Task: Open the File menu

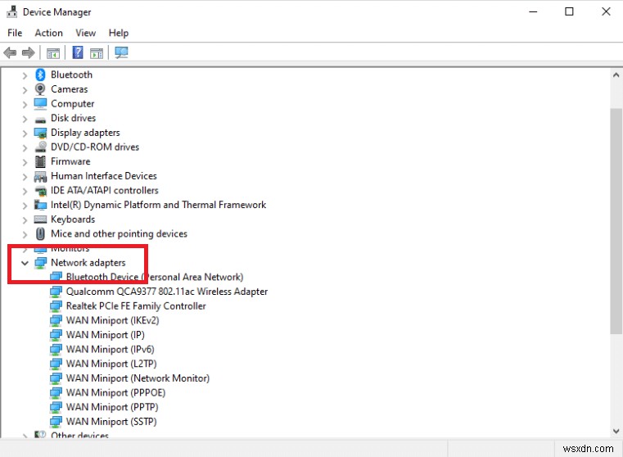Action: pyautogui.click(x=15, y=33)
